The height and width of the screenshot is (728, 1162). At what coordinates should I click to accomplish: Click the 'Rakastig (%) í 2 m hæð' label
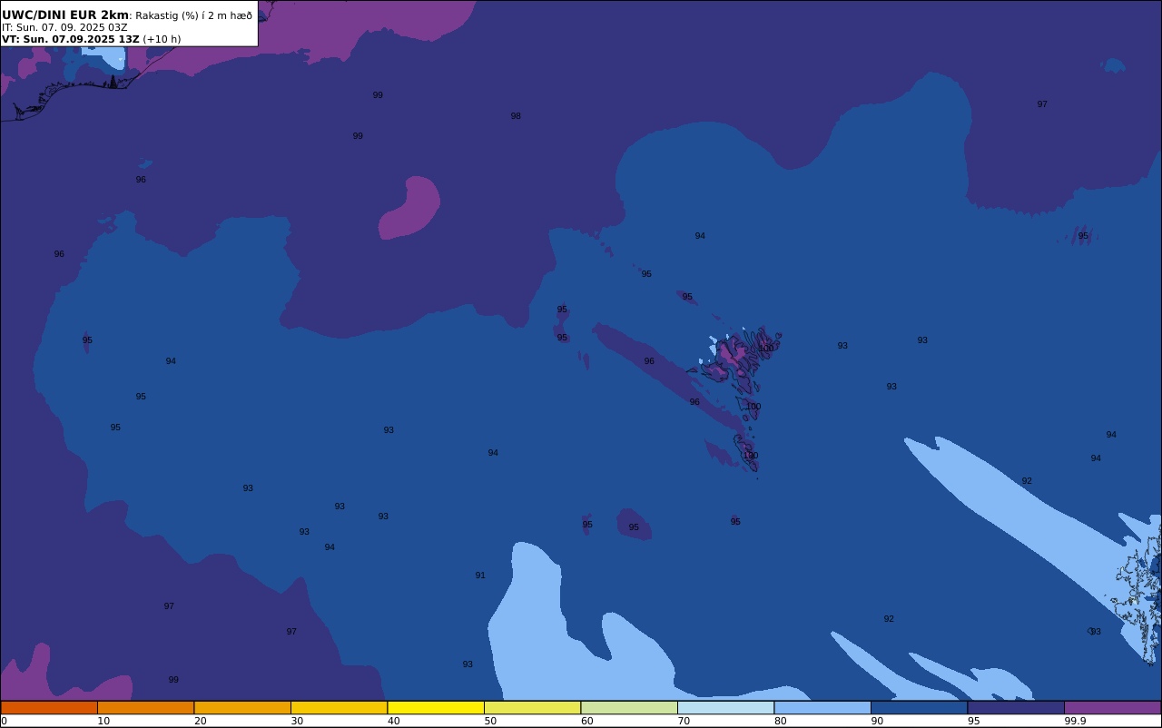[194, 15]
